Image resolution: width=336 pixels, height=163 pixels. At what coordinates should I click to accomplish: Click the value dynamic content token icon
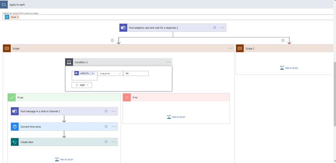point(7,17)
